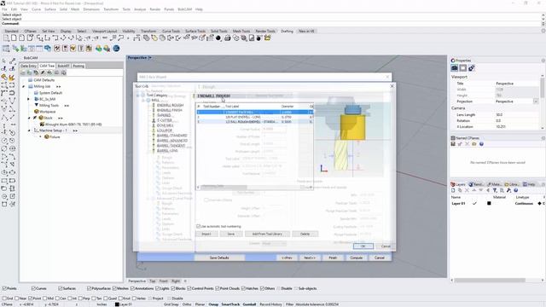Click Save Defaults in the wizard
This screenshot has width=546, height=307.
coord(219,258)
